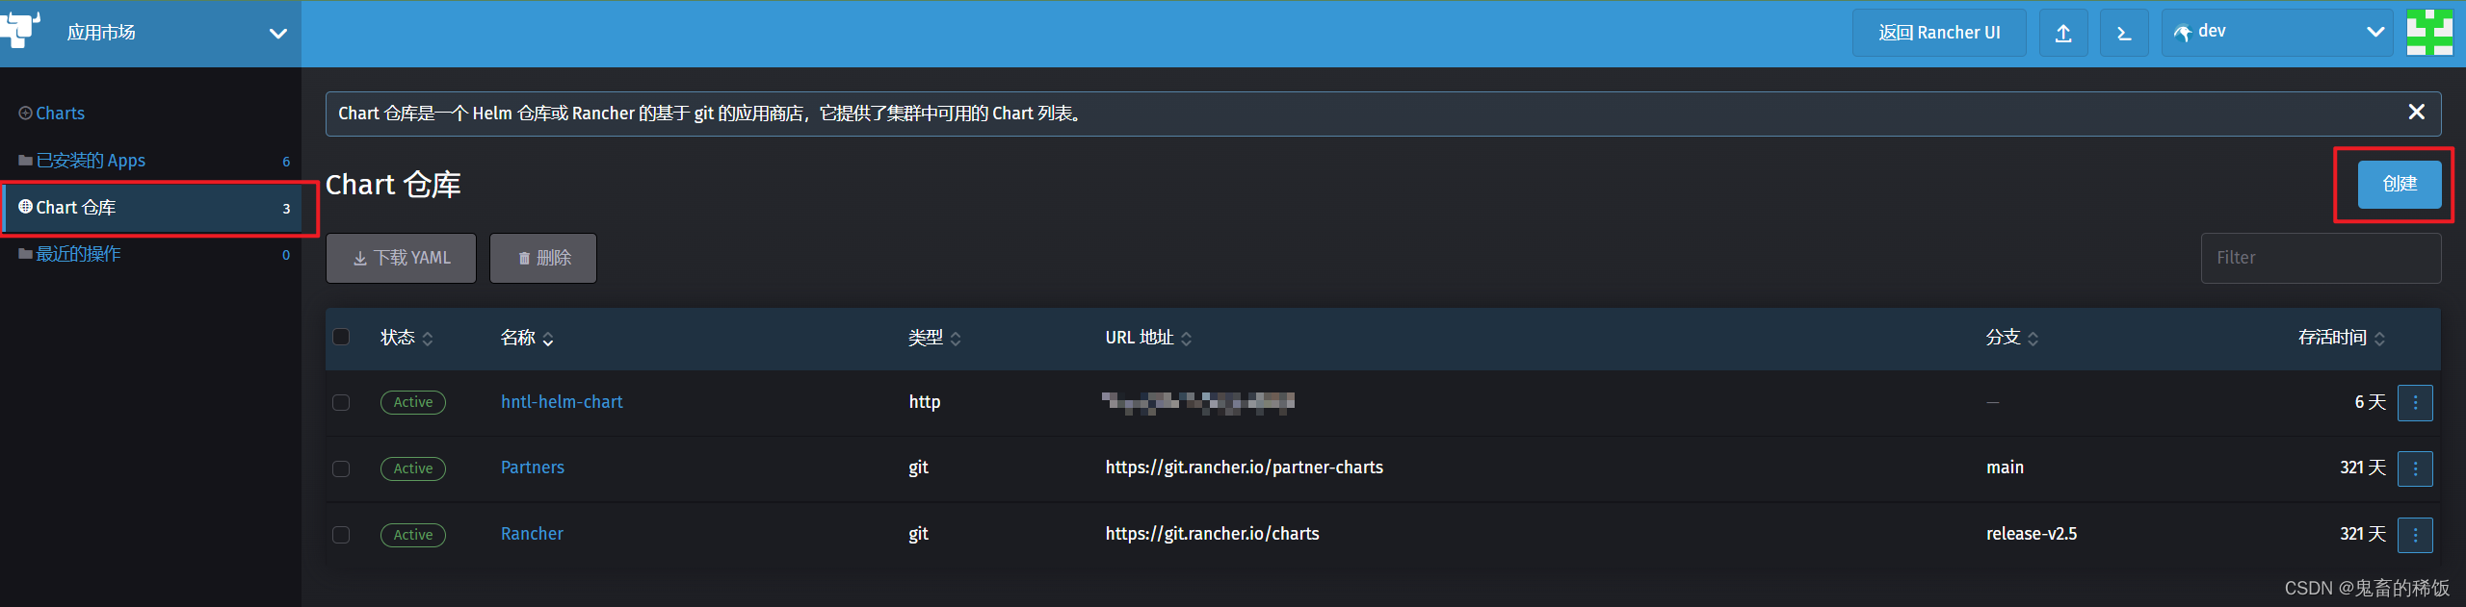Image resolution: width=2466 pixels, height=607 pixels.
Task: Click the folder icon beside 最近的操作
Action: [x=25, y=254]
